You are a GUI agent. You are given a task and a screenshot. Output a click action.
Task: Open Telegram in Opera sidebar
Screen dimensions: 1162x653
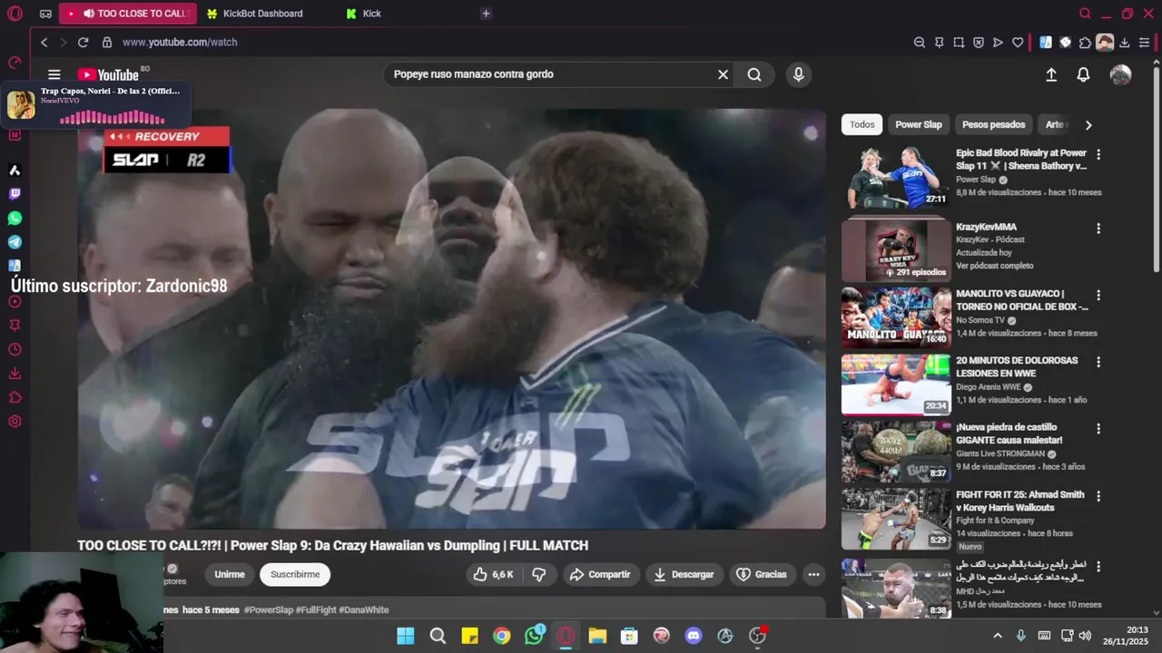15,242
